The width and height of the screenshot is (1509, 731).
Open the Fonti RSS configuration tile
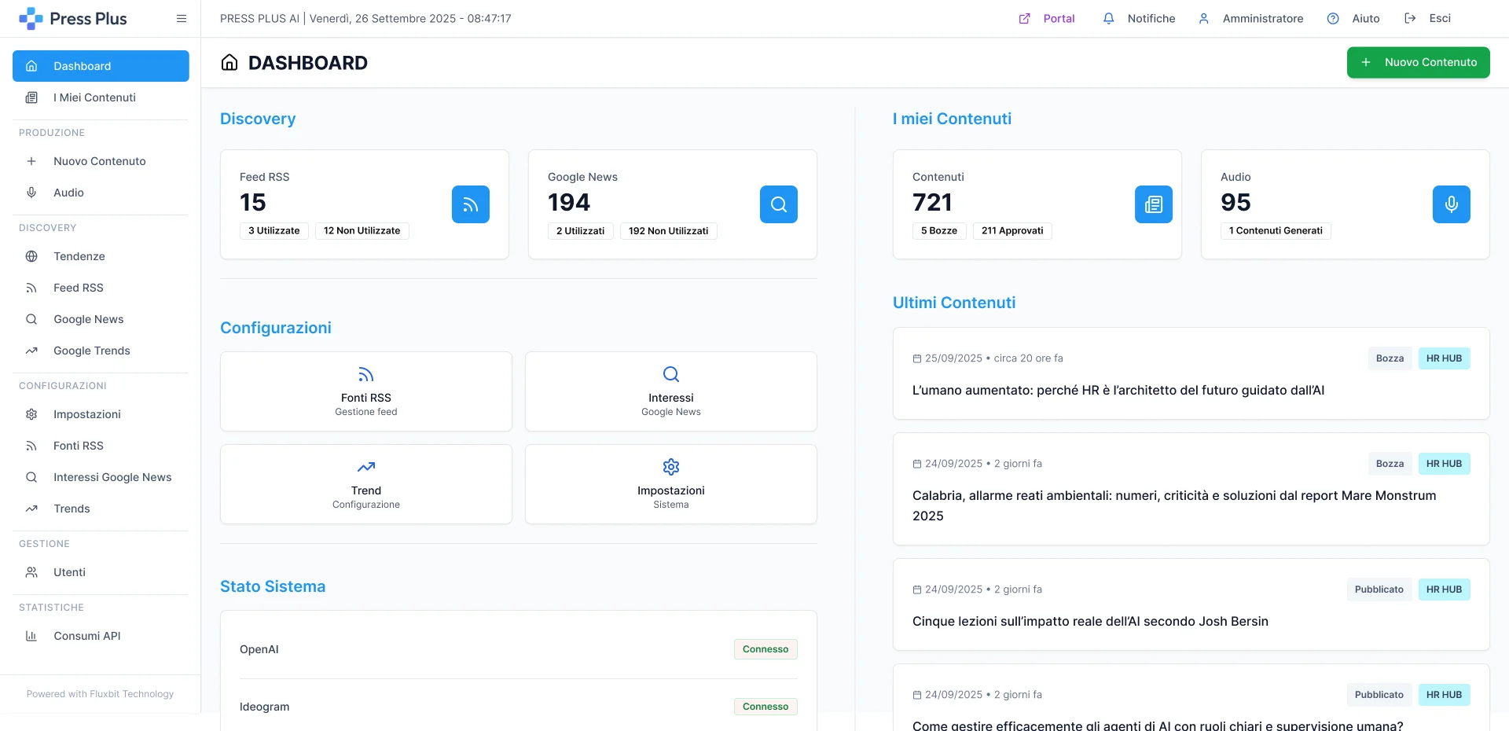click(365, 391)
